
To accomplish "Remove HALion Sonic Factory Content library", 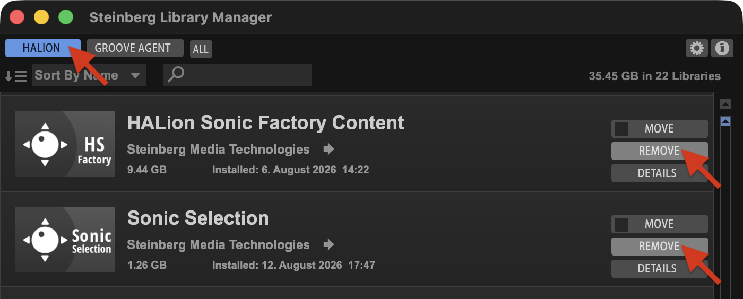I will 660,151.
